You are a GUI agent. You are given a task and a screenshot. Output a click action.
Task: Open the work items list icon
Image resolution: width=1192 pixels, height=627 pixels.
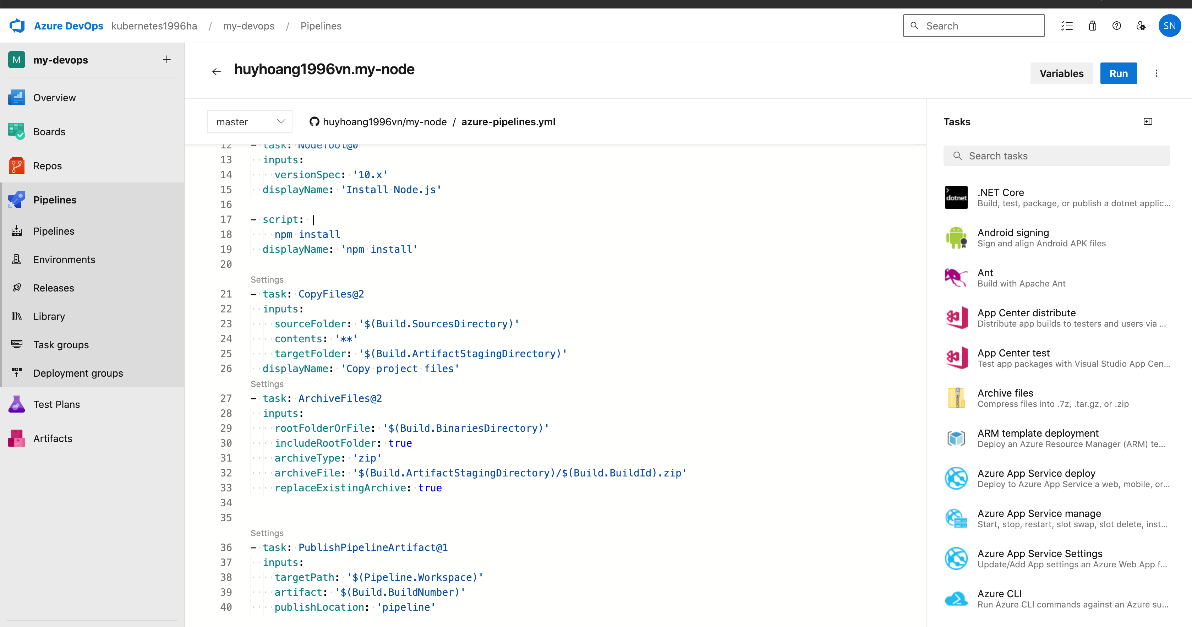(1067, 26)
